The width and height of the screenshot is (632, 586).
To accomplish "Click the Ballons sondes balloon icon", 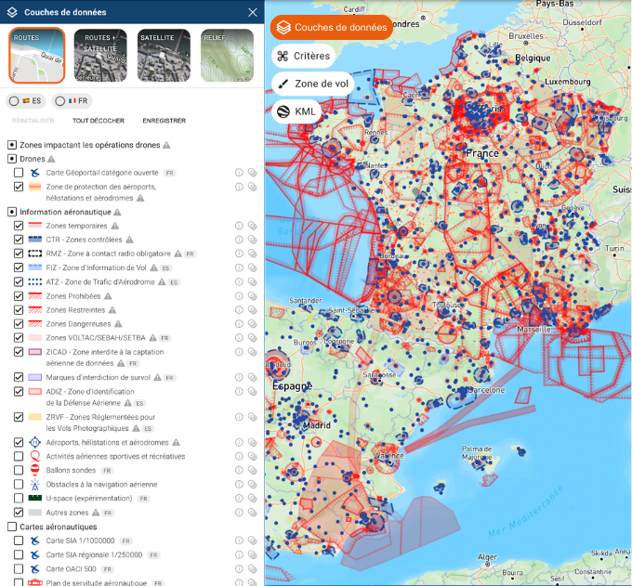I will pyautogui.click(x=34, y=471).
